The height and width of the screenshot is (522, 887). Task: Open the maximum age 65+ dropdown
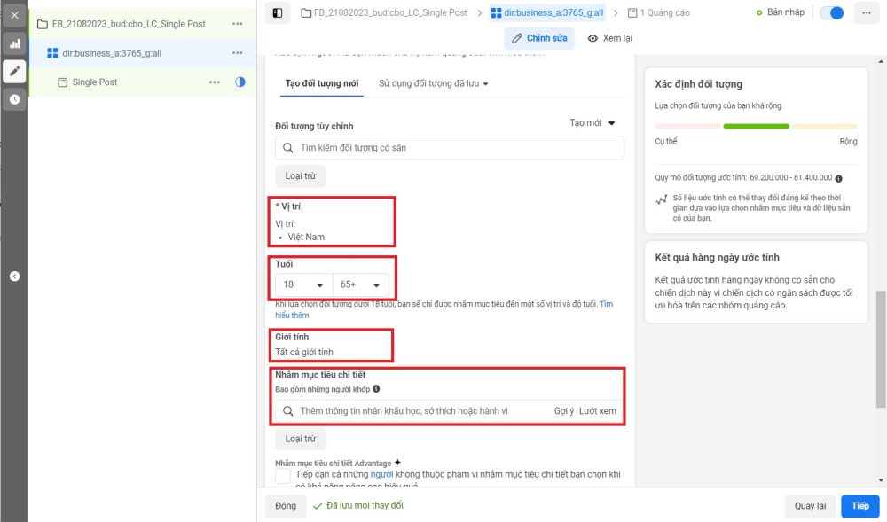click(x=361, y=284)
